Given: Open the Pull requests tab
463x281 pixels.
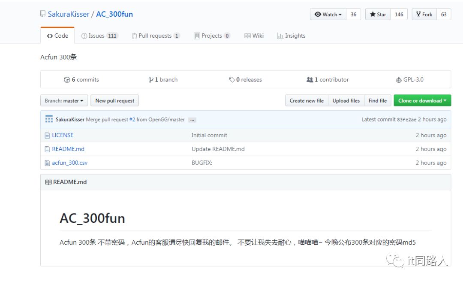Looking at the screenshot, I should pyautogui.click(x=156, y=35).
